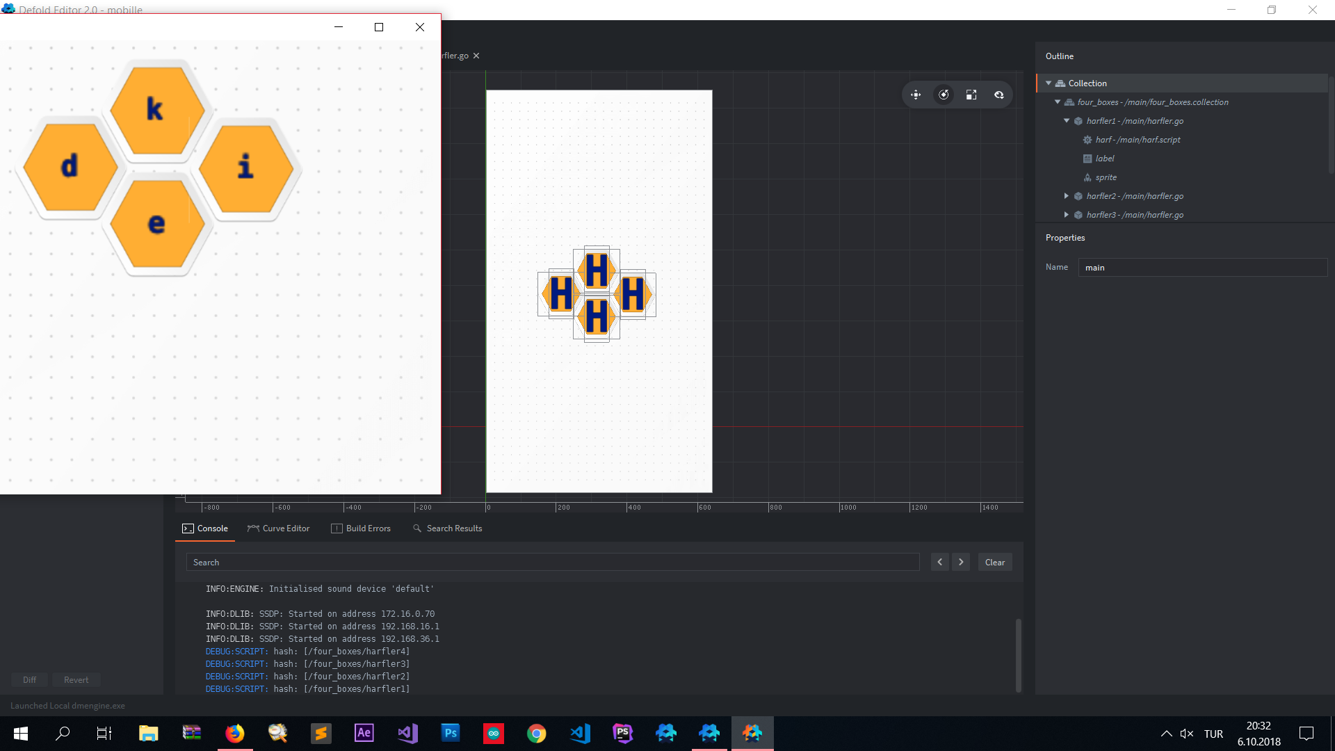Click the harfler3 game object icon
The image size is (1335, 751).
tap(1078, 215)
